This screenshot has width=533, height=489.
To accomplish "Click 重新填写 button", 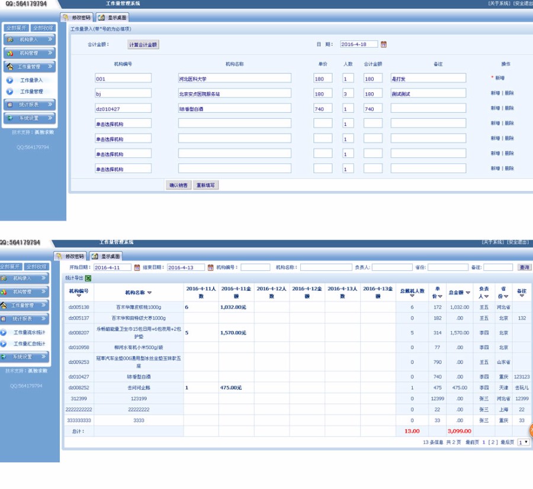I will click(x=206, y=185).
